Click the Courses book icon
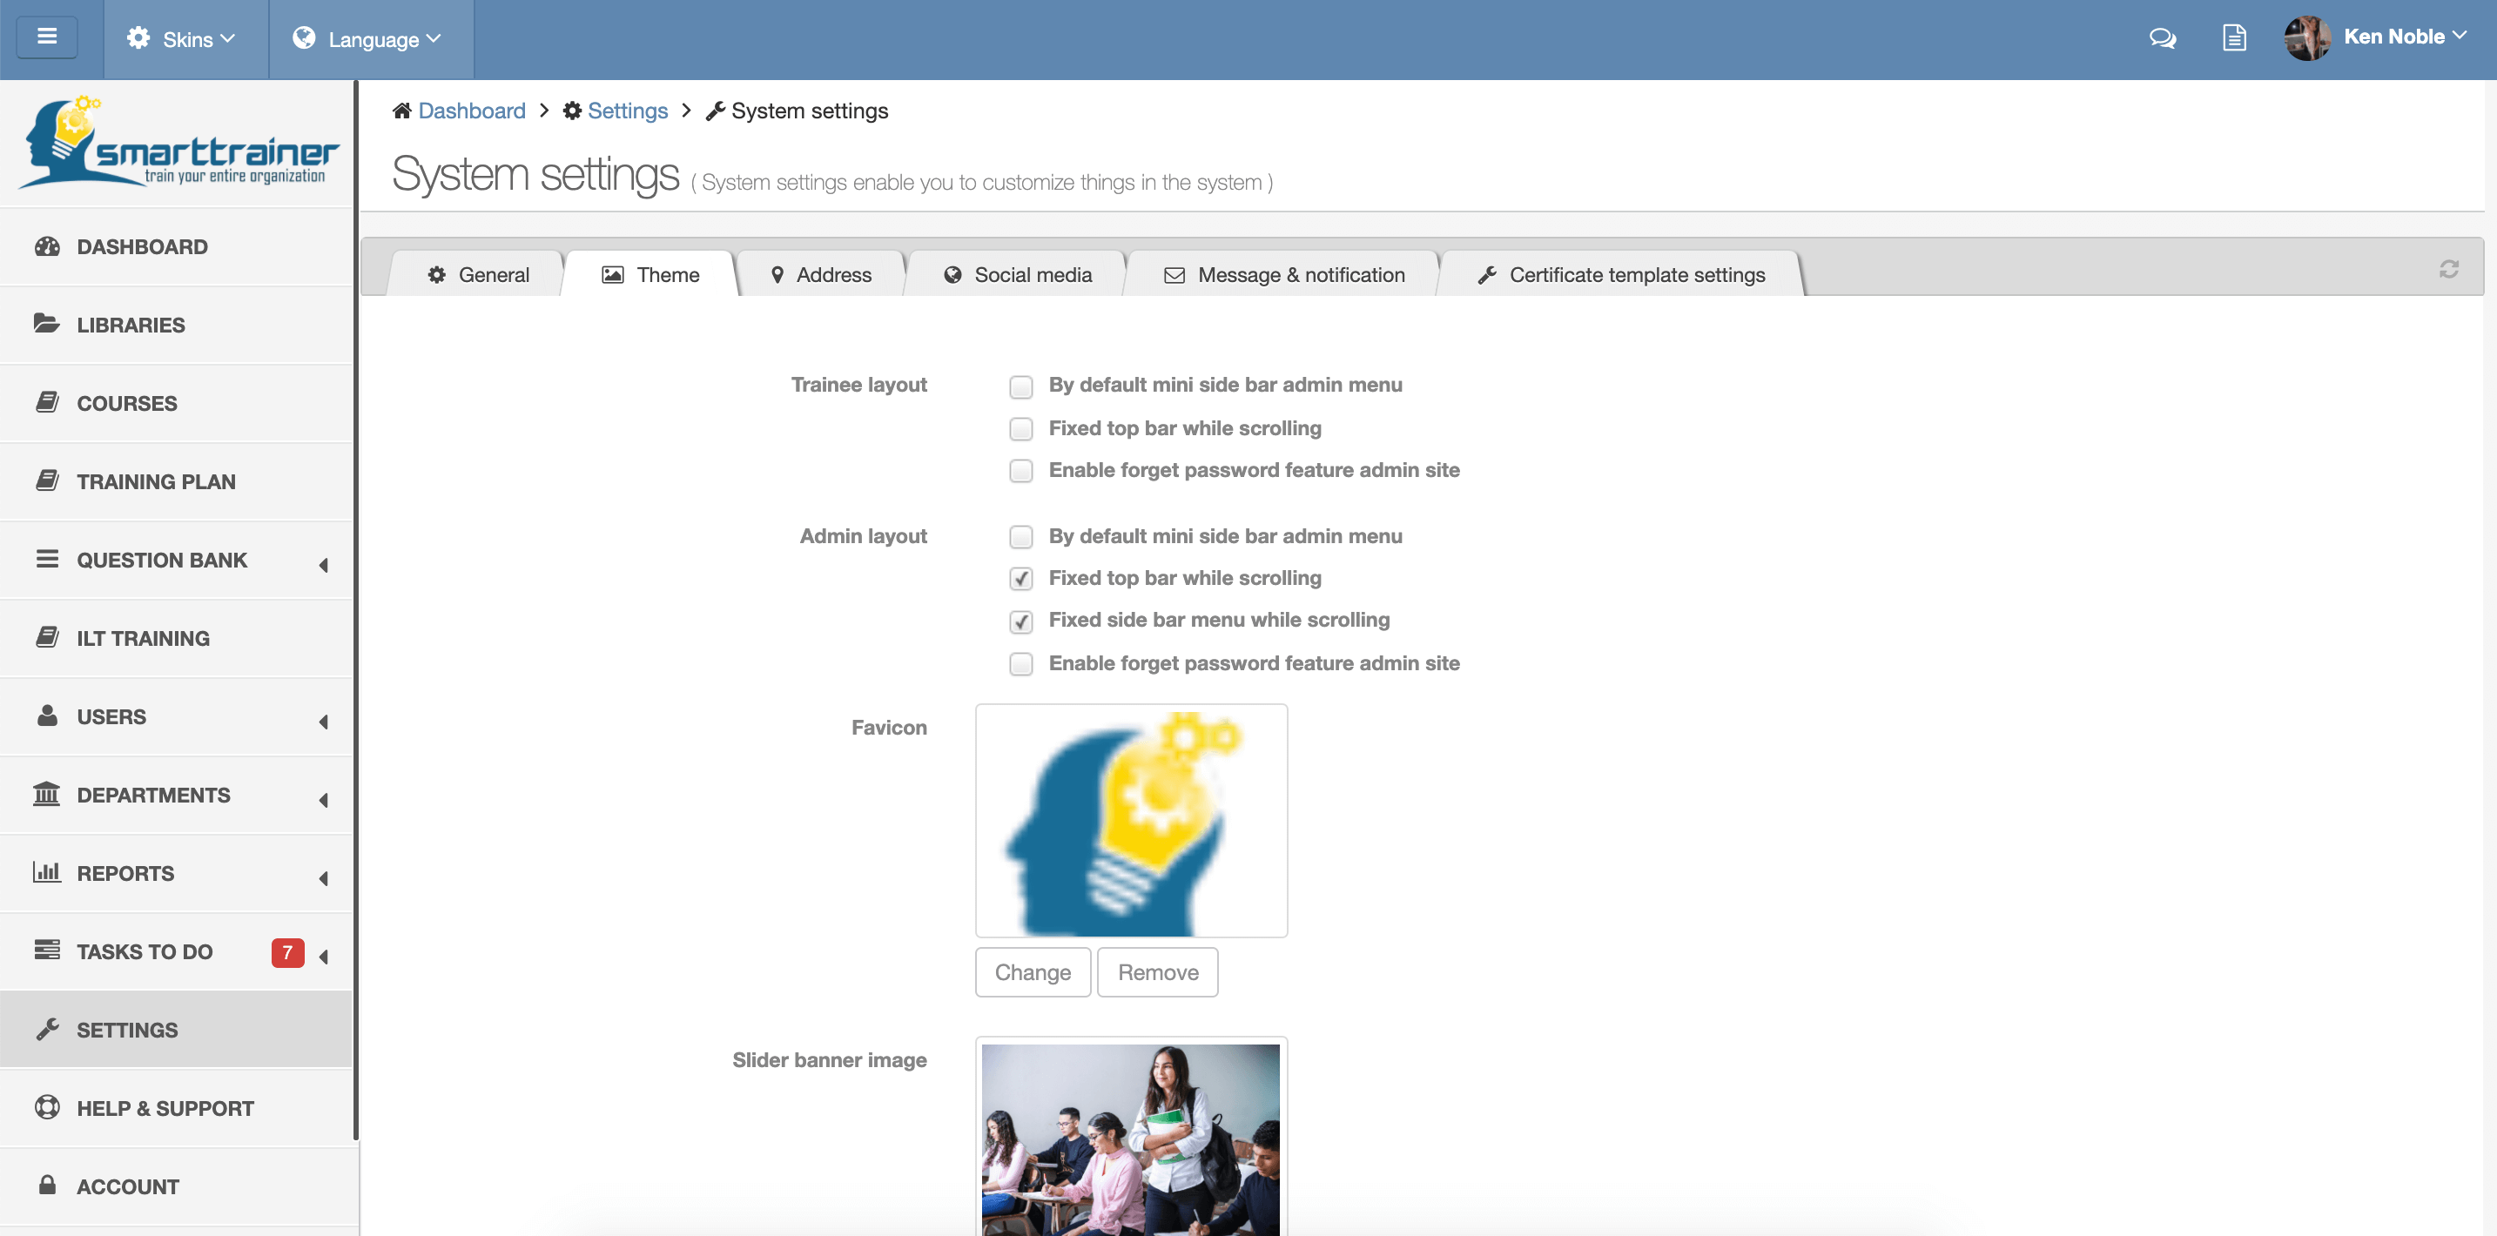Image resolution: width=2497 pixels, height=1236 pixels. [x=46, y=402]
